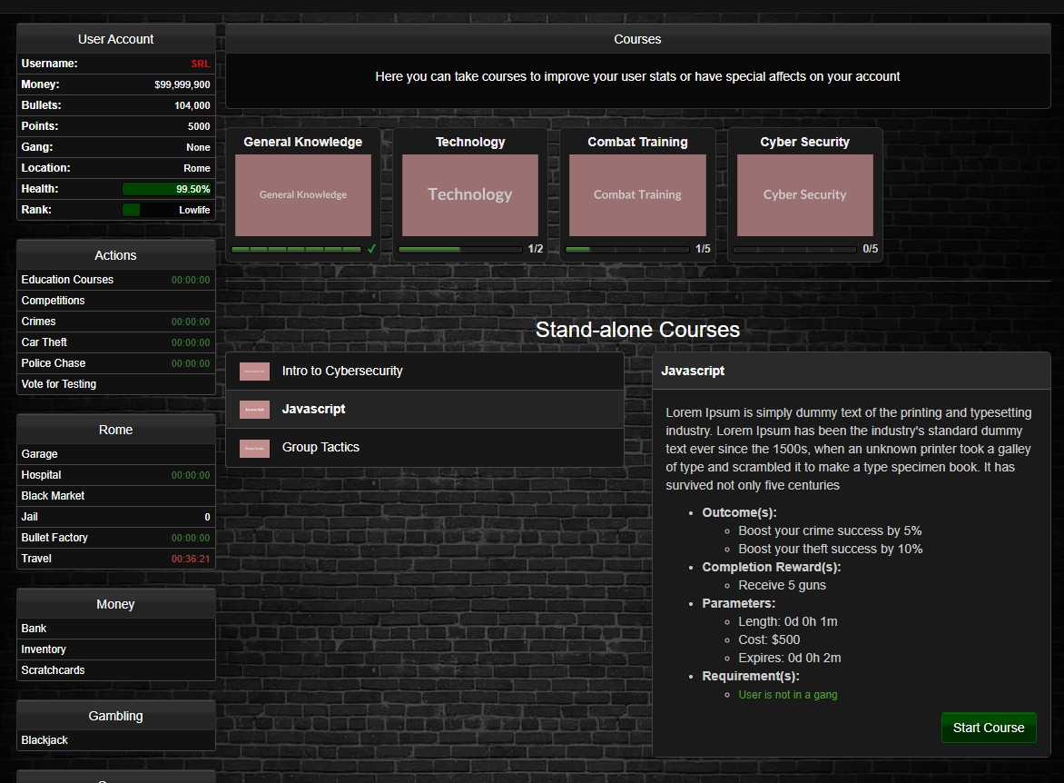Screen dimensions: 1064x783
Task: Open the General Knowledge course thumbnail
Action: (302, 194)
